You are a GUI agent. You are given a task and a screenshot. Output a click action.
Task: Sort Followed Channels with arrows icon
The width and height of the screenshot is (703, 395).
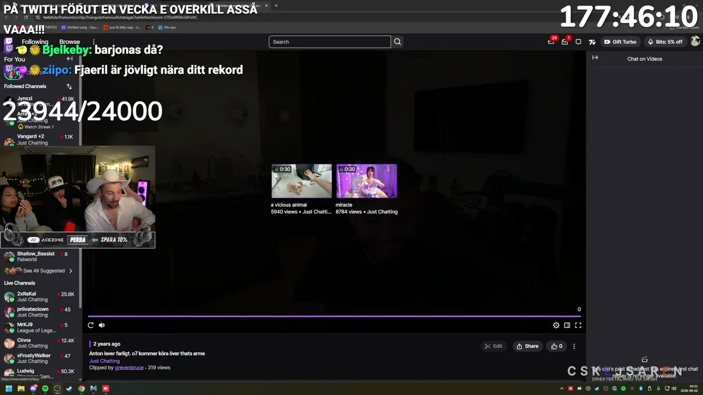[69, 86]
